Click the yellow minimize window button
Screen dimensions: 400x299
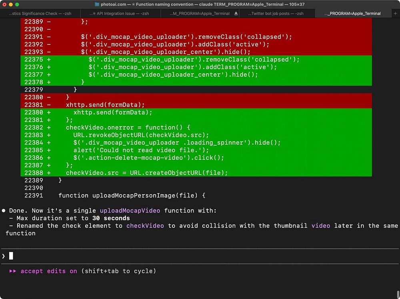11,4
